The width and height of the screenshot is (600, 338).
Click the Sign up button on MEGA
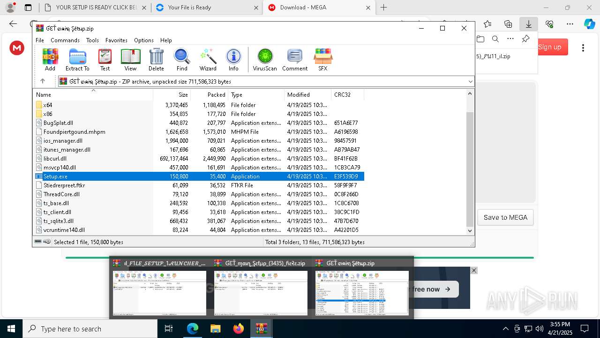coord(550,47)
